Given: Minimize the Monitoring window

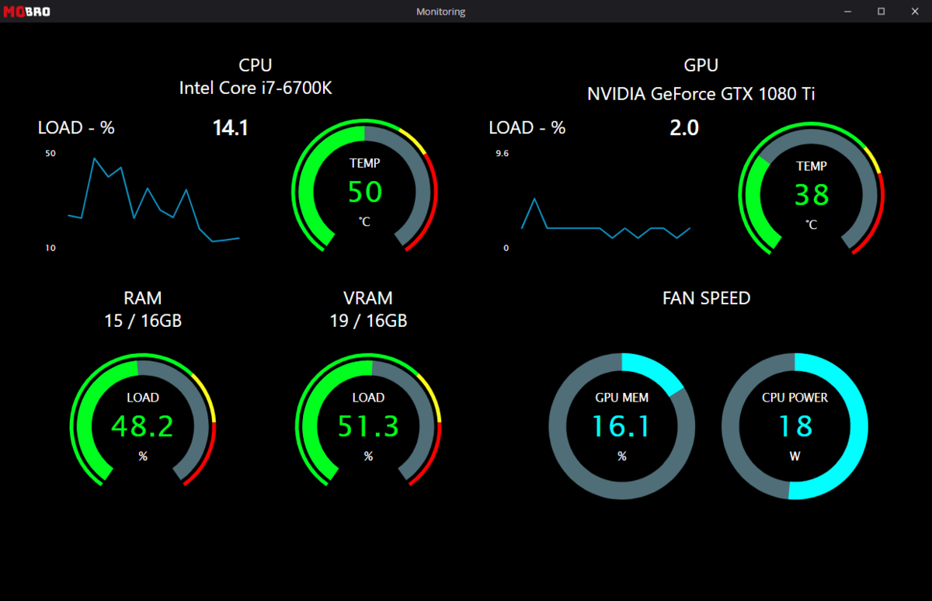Looking at the screenshot, I should [x=847, y=12].
